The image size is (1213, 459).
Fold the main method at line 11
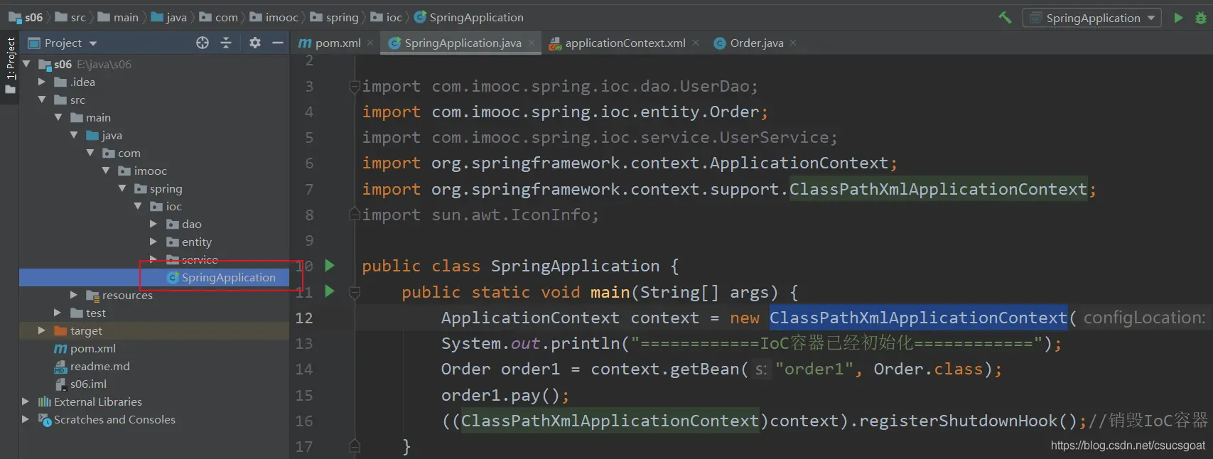[x=355, y=292]
